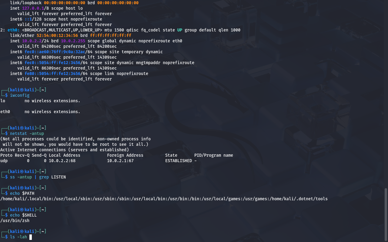Image resolution: width=388 pixels, height=242 pixels.
Task: Click 'eth0 no wireless extensions' line
Action: pos(40,112)
